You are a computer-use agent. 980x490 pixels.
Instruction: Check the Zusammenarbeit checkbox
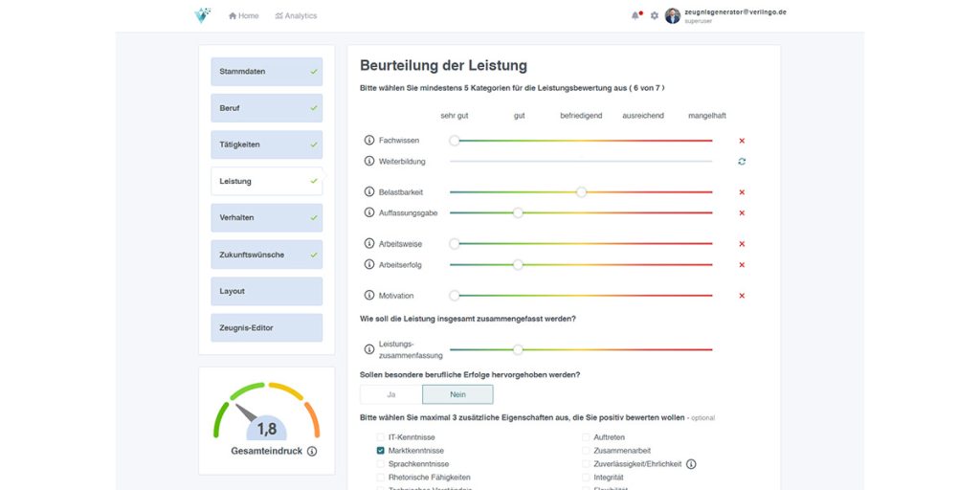(586, 451)
